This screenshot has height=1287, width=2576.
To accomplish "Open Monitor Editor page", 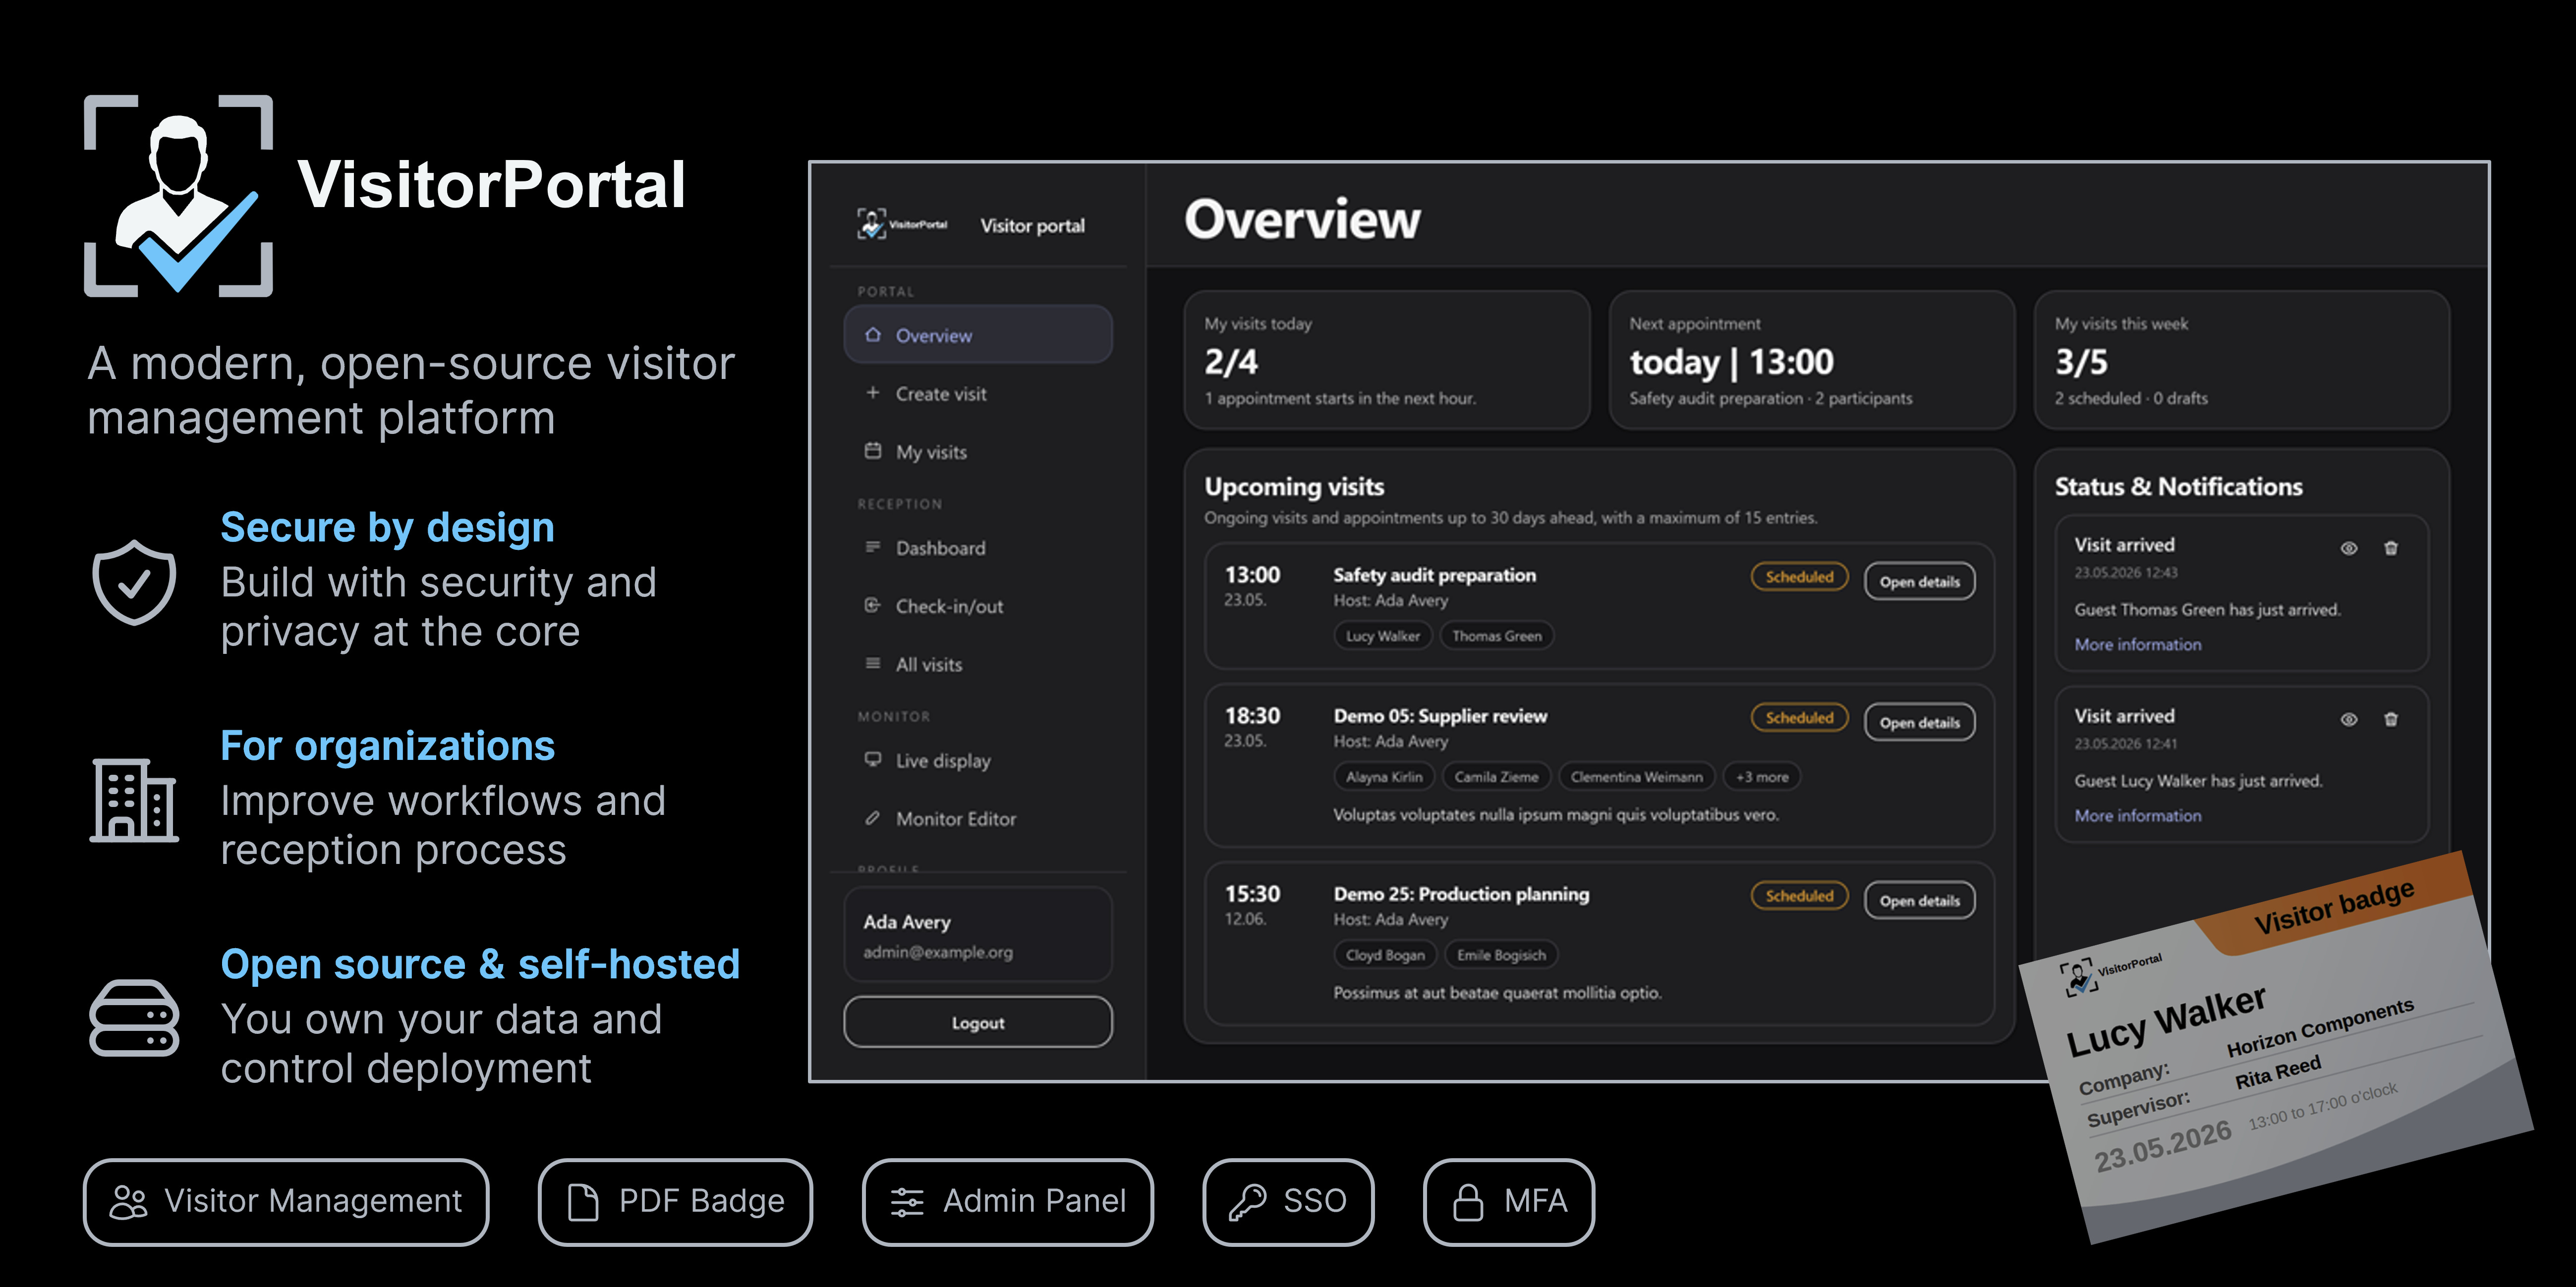I will [978, 817].
